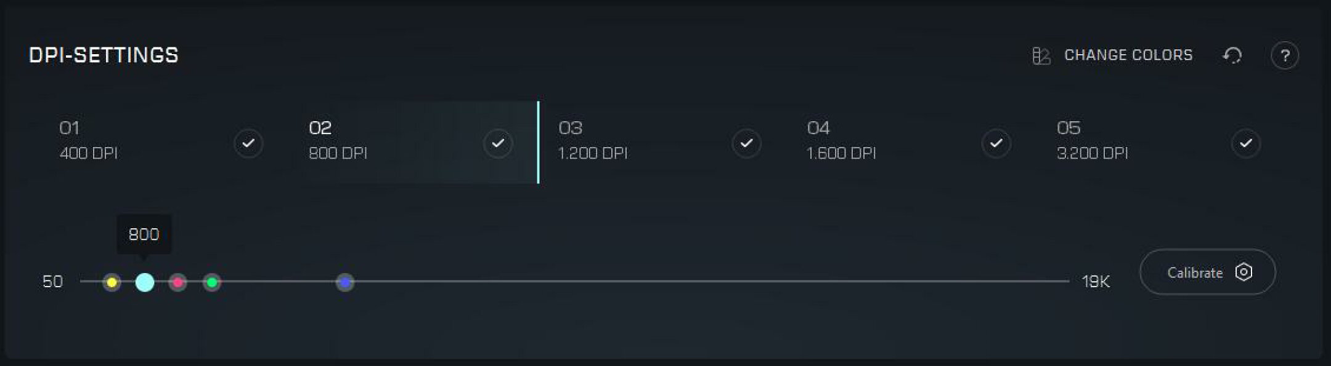This screenshot has height=366, width=1331.
Task: Open the help question mark icon
Action: [1285, 56]
